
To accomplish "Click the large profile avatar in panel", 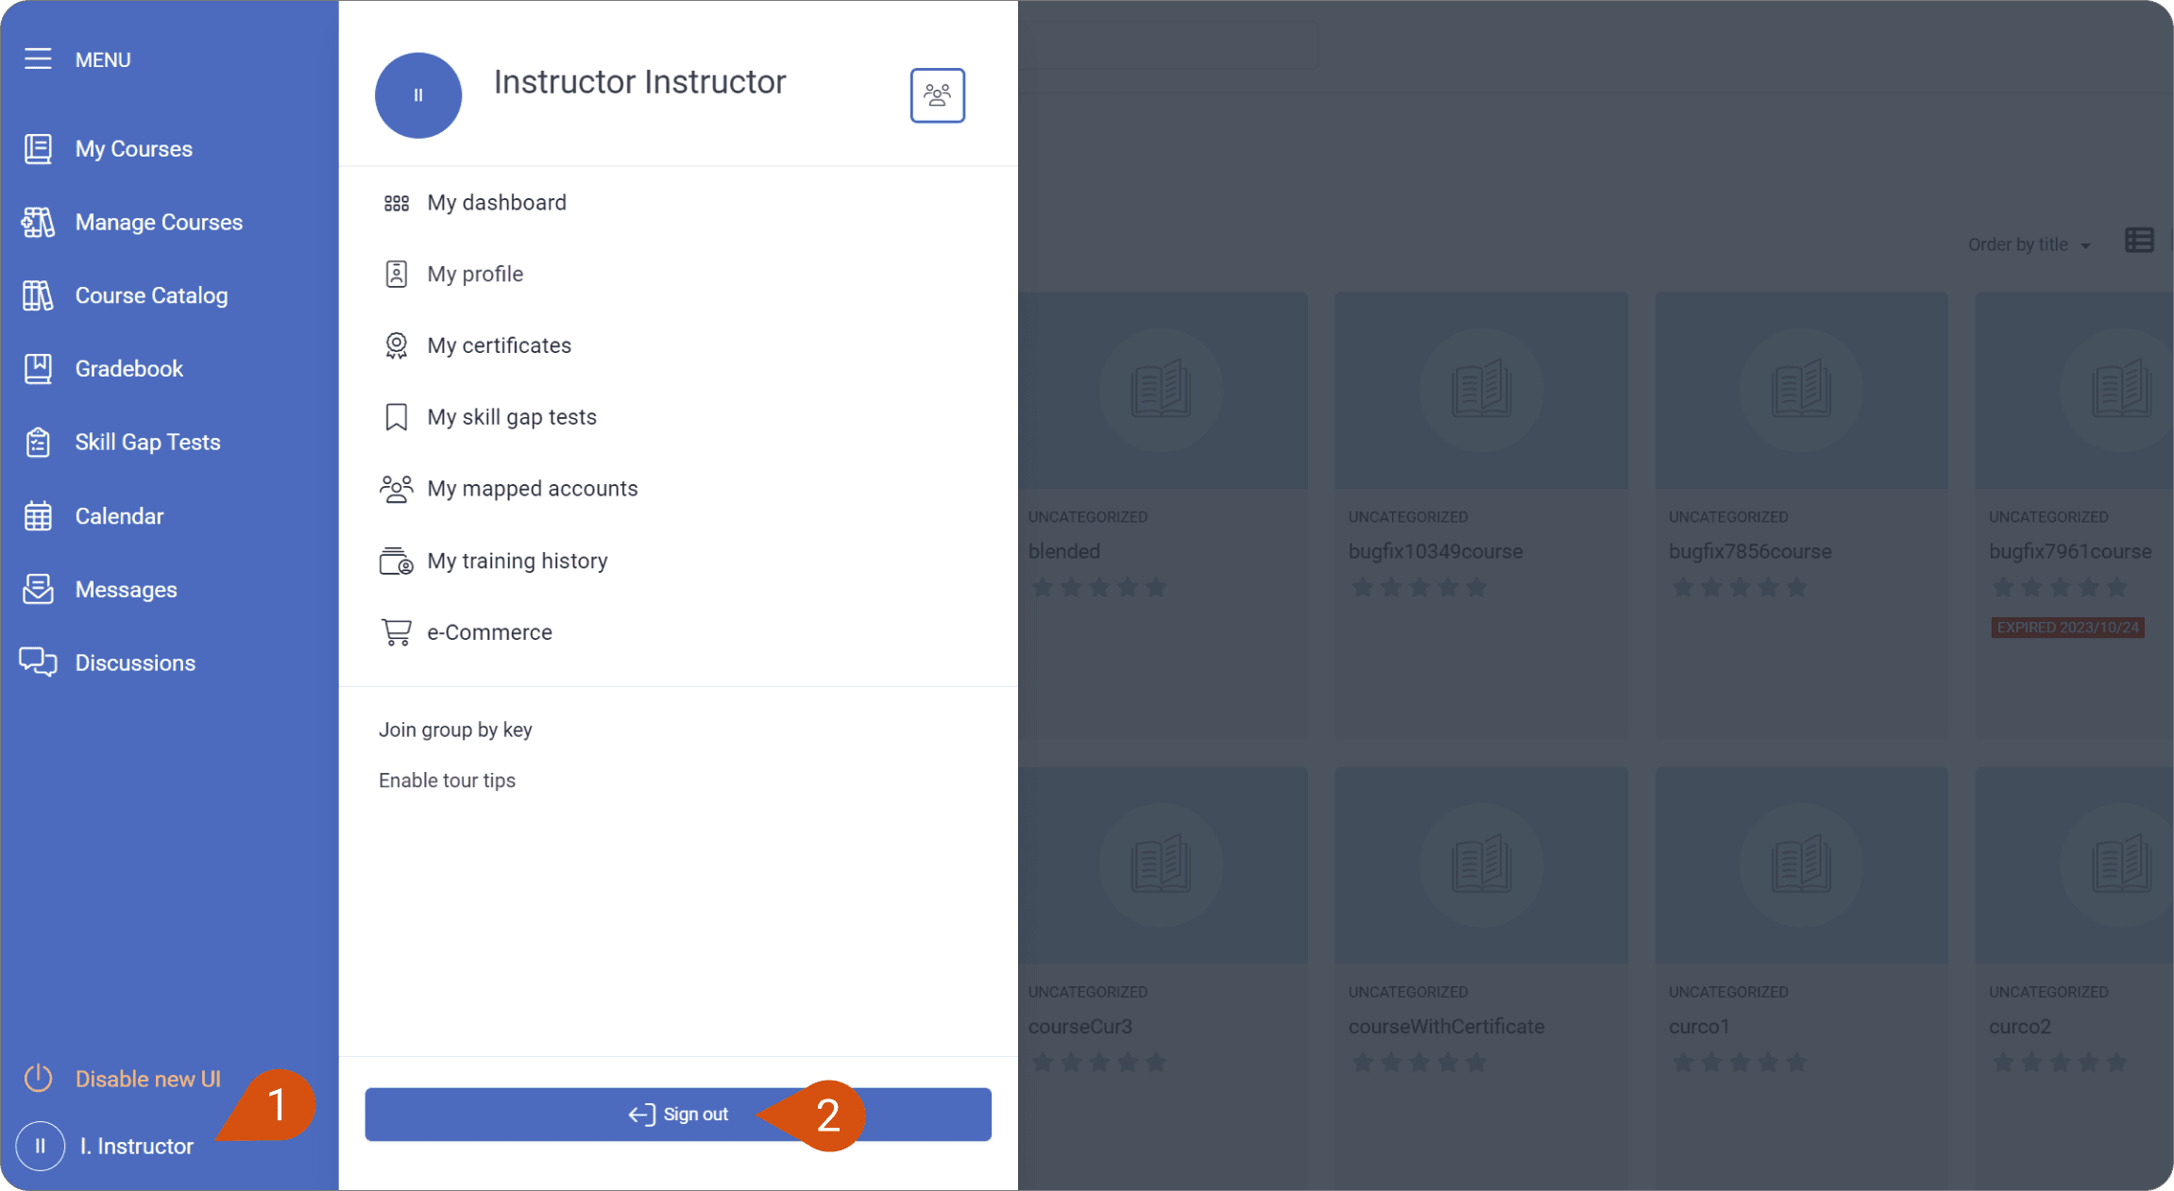I will 418,95.
